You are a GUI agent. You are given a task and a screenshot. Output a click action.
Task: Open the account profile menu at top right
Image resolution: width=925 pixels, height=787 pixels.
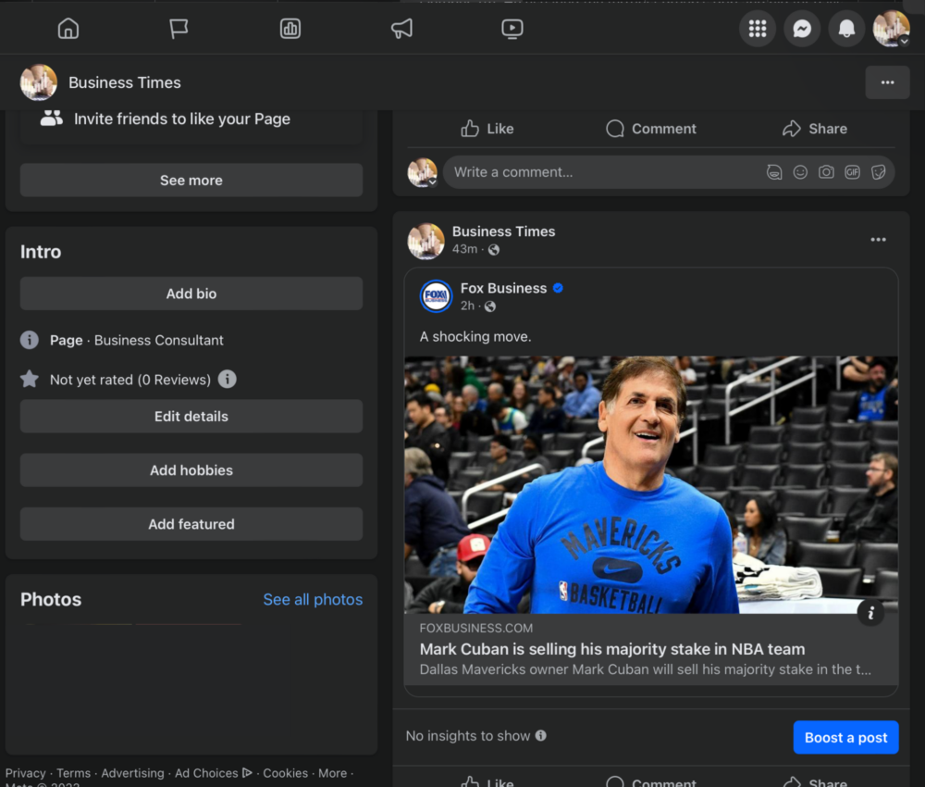click(x=892, y=29)
